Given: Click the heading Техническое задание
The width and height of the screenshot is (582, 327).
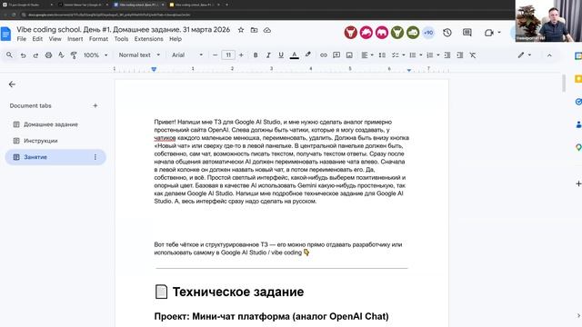Looking at the screenshot, I should pos(238,292).
